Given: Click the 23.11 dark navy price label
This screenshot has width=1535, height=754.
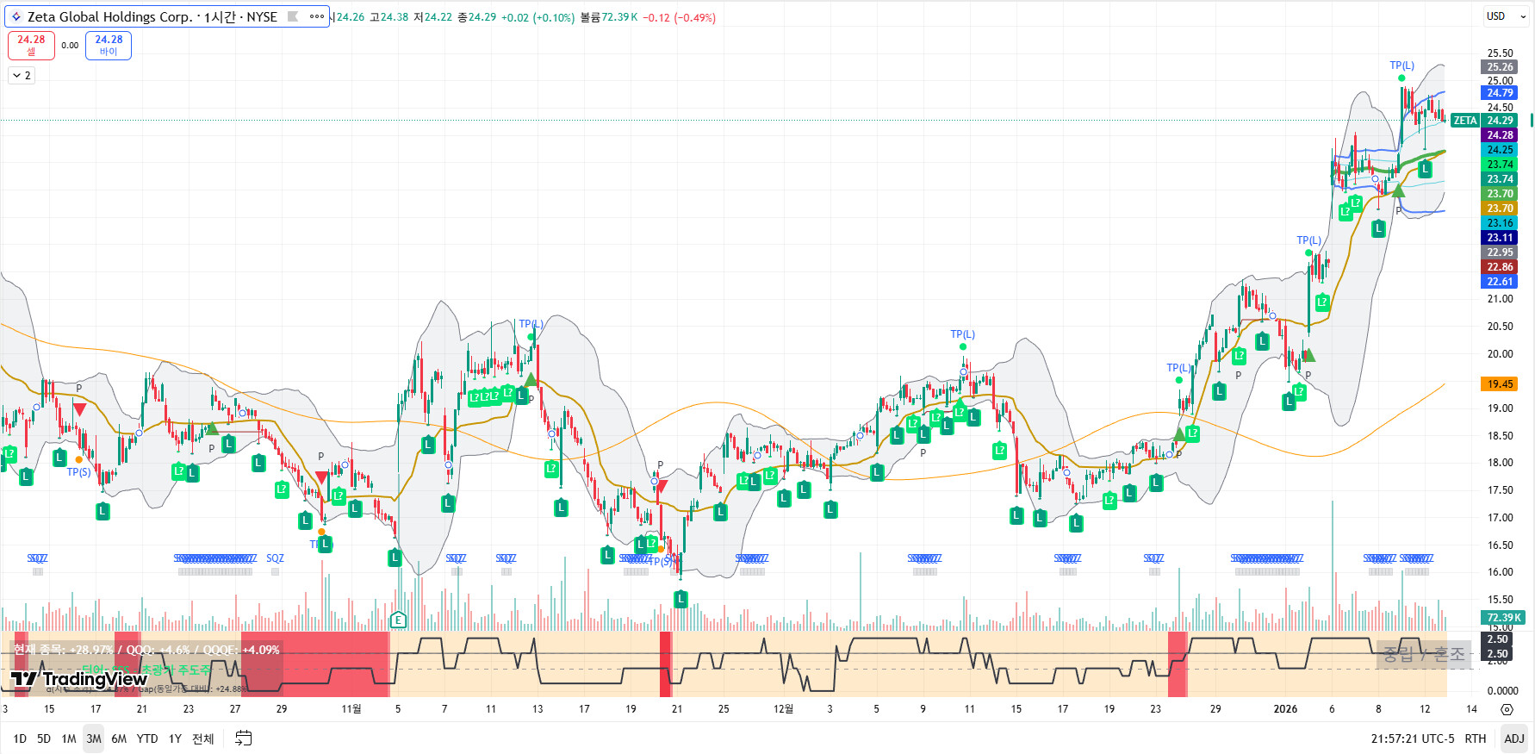Looking at the screenshot, I should pyautogui.click(x=1500, y=238).
